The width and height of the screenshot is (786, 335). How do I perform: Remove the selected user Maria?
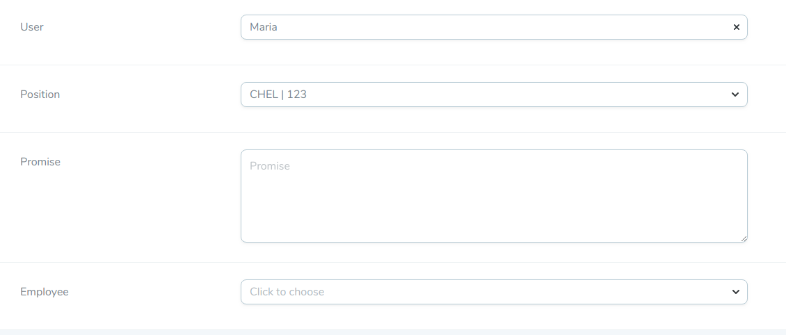[x=736, y=27]
